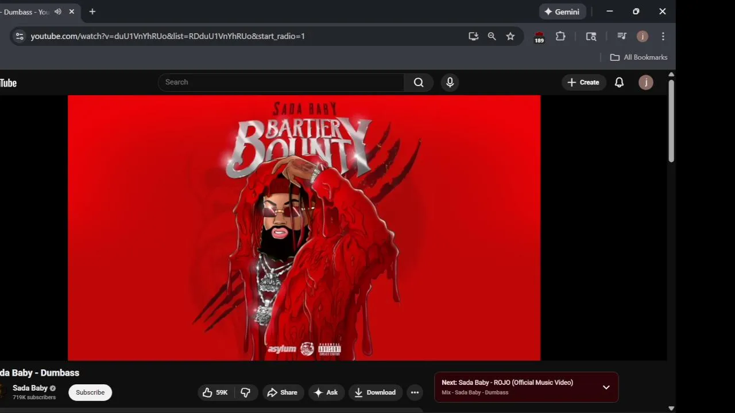Expand the Next: Sada Baby - ROJO mix panel
This screenshot has height=413, width=735.
tap(606, 387)
